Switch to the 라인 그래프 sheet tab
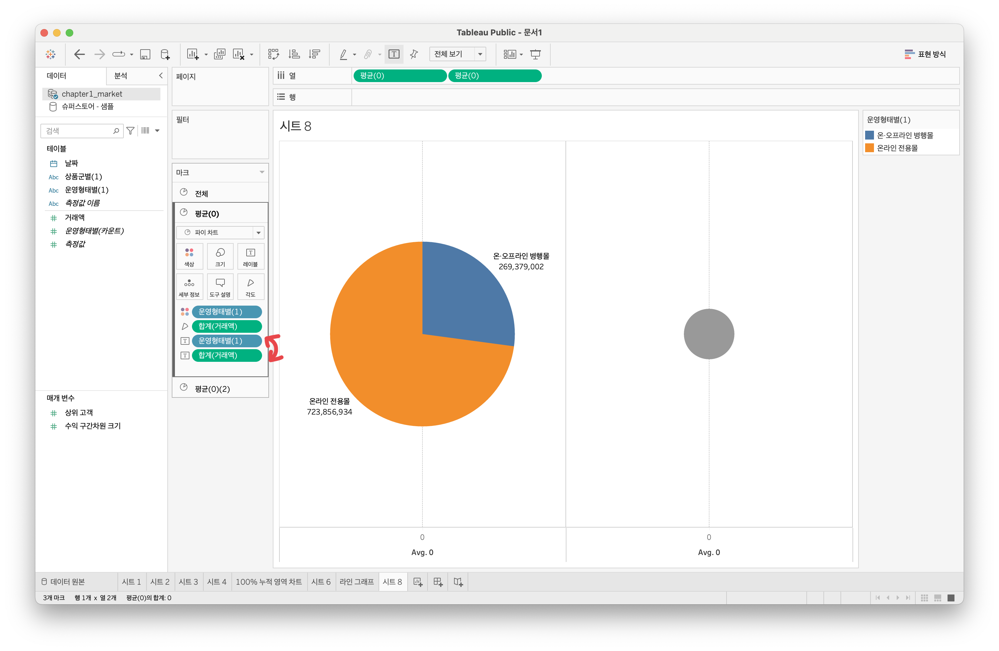Screen dimensions: 999x651 click(x=356, y=582)
